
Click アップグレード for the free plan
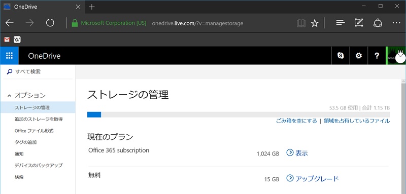(x=313, y=178)
